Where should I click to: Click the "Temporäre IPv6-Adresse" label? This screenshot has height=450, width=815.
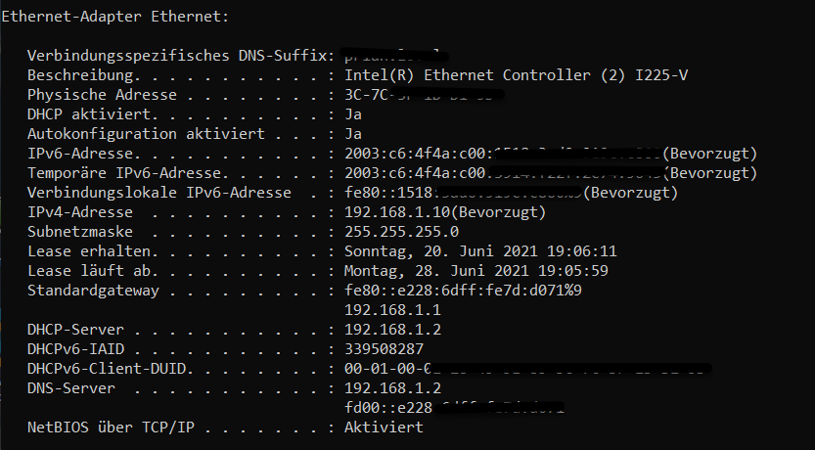coord(122,173)
